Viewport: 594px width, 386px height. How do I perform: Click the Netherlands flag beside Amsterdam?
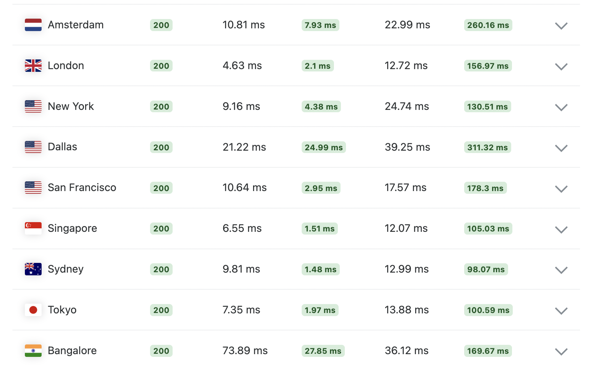click(x=33, y=25)
